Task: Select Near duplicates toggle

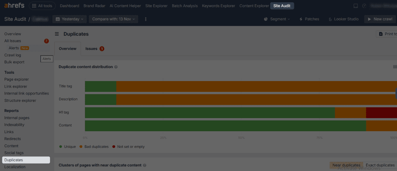Action: coord(346,165)
